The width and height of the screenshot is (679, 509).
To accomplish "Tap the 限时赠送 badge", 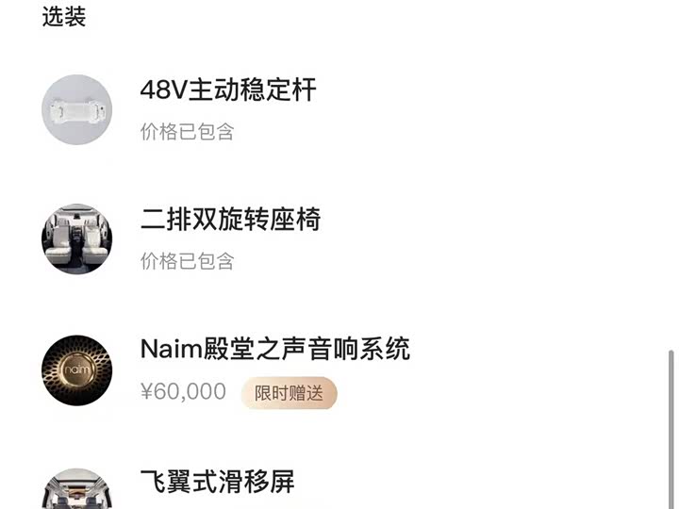I will [x=289, y=393].
